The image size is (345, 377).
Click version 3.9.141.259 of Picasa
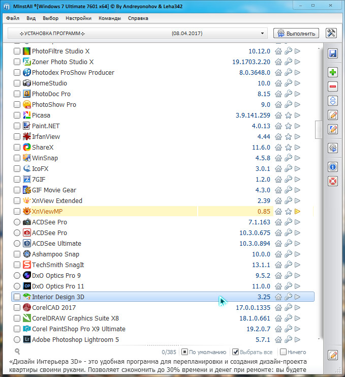[x=253, y=115]
